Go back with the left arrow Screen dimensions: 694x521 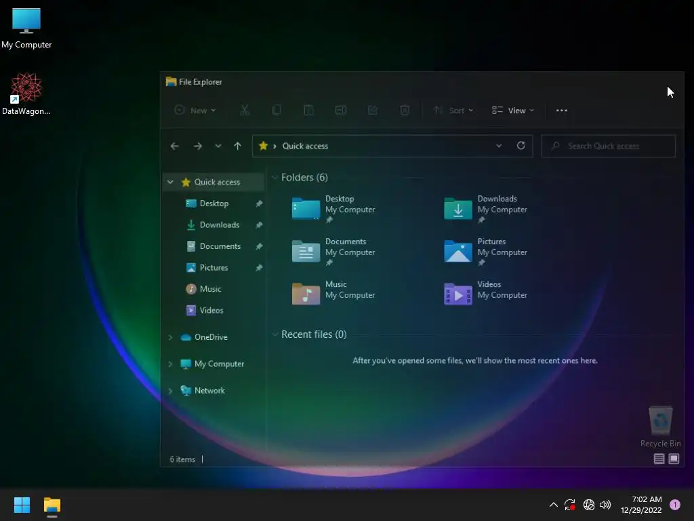pos(174,146)
